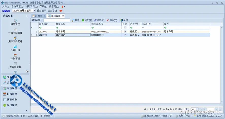Go to last page arrow button

click(x=220, y=109)
